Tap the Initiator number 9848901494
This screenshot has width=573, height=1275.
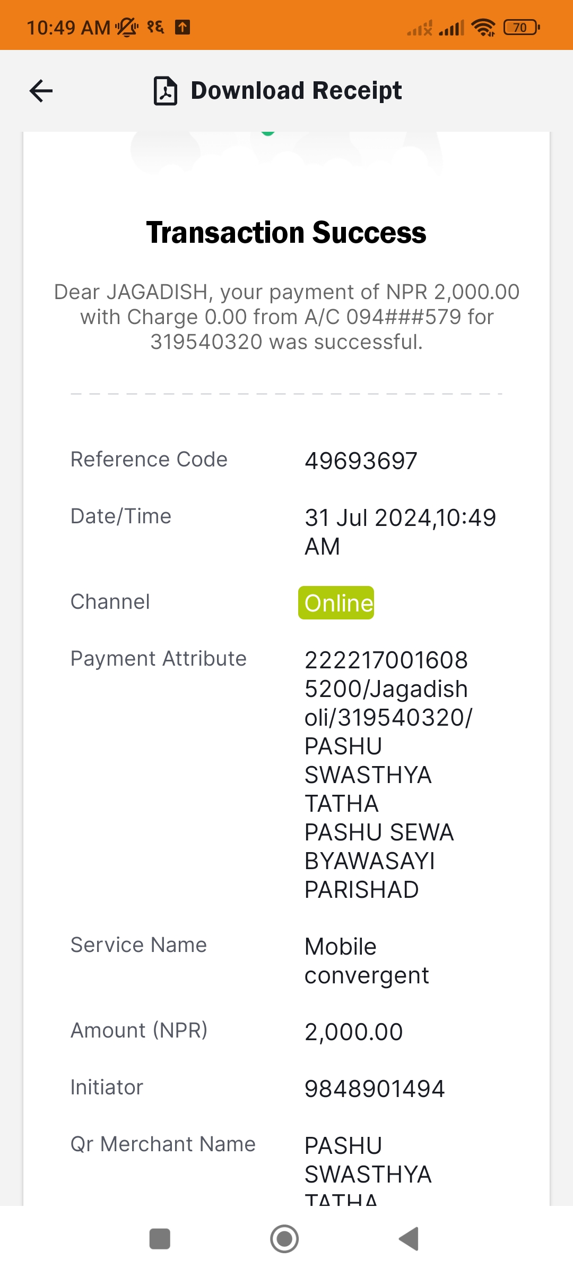tap(375, 1089)
